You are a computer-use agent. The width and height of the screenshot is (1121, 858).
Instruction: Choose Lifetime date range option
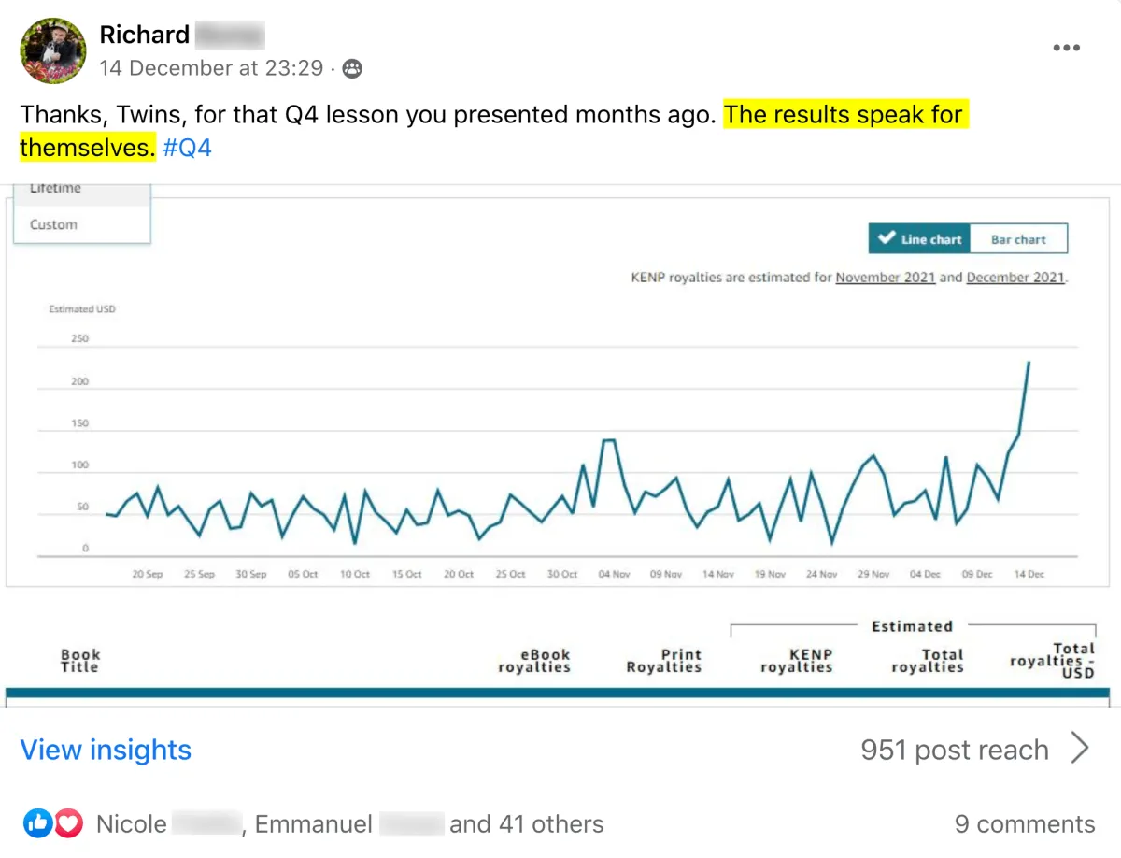pos(55,190)
